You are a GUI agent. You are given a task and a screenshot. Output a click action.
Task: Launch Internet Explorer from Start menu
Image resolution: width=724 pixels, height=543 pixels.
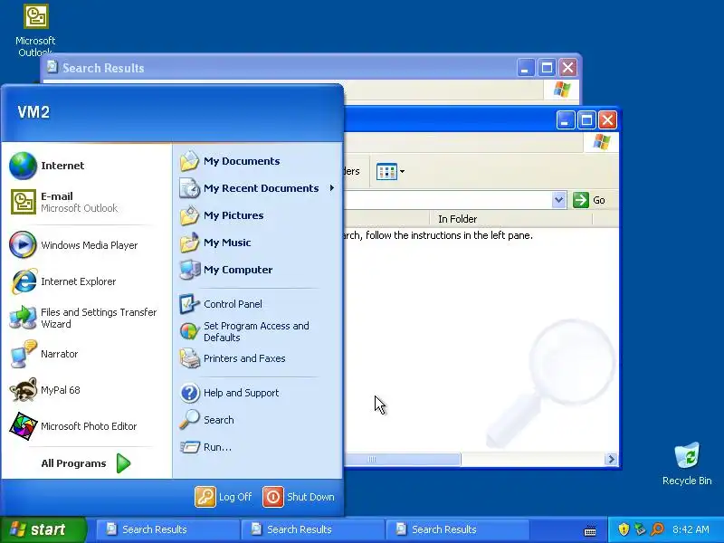coord(85,281)
